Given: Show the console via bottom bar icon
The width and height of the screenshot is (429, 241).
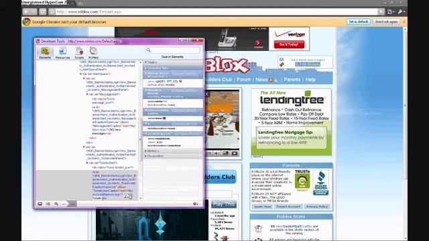Looking at the screenshot, I should [x=48, y=204].
